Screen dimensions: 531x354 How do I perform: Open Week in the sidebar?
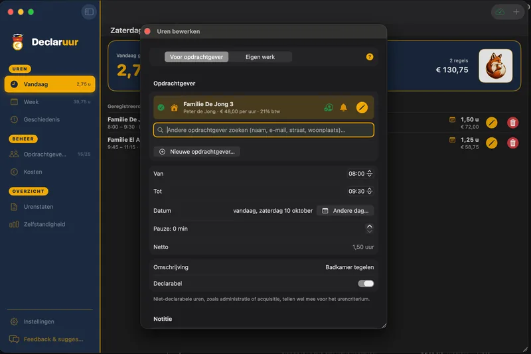tap(50, 102)
